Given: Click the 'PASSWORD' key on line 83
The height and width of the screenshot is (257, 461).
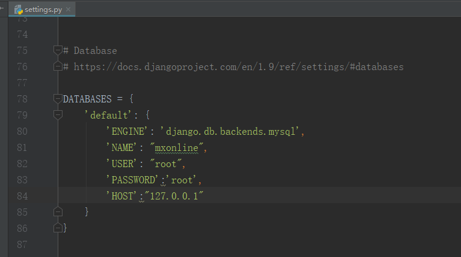Looking at the screenshot, I should point(132,180).
